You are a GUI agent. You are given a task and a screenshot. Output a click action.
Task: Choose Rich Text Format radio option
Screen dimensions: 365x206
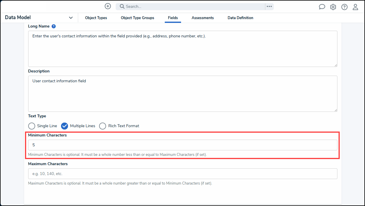point(103,126)
